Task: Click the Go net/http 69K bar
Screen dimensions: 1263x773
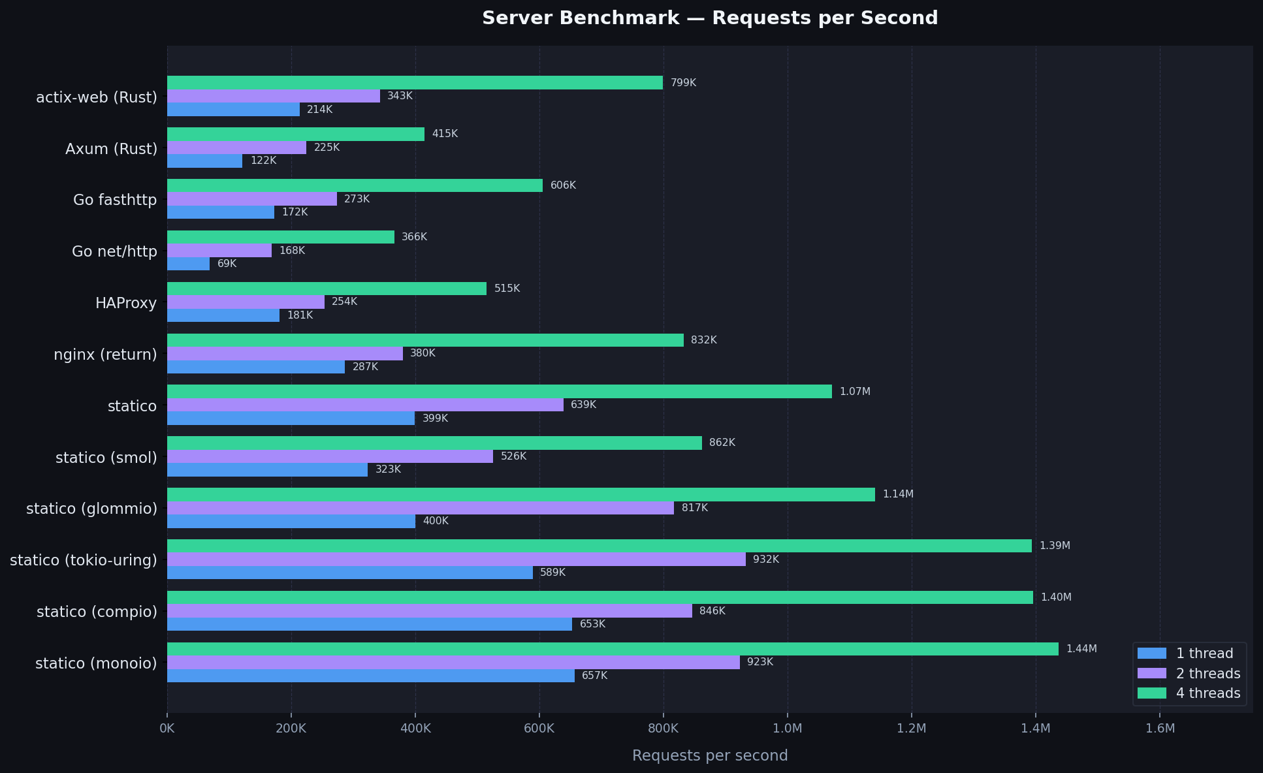Action: [x=188, y=264]
